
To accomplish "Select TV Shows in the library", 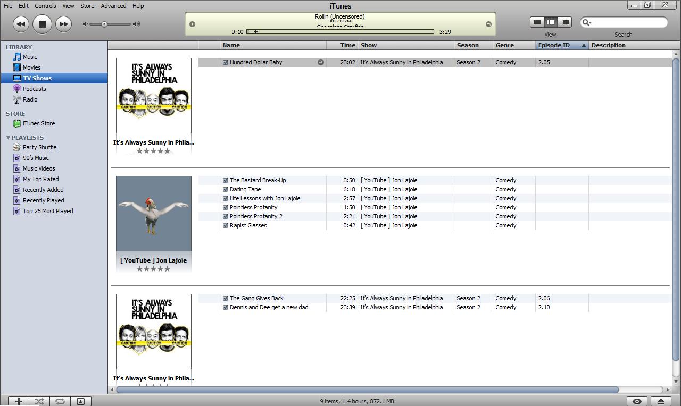I will (54, 78).
